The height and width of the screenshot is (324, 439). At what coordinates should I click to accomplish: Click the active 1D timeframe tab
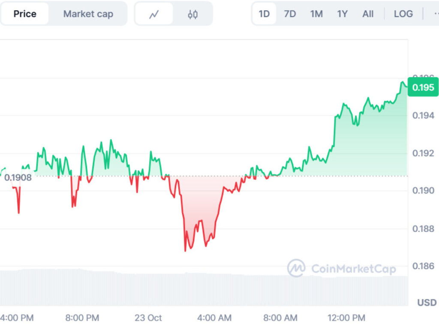264,13
